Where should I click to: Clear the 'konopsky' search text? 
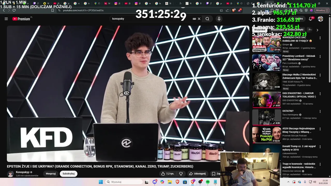(199, 19)
